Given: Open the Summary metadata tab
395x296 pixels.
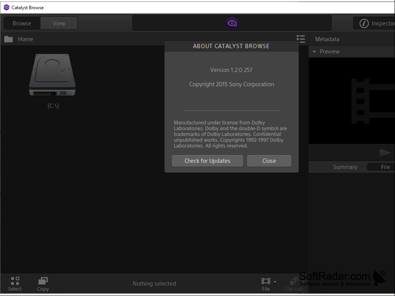Looking at the screenshot, I should pos(345,167).
